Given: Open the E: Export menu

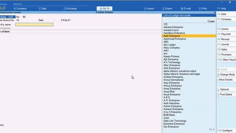Looking at the screenshot, I should tap(167, 8).
